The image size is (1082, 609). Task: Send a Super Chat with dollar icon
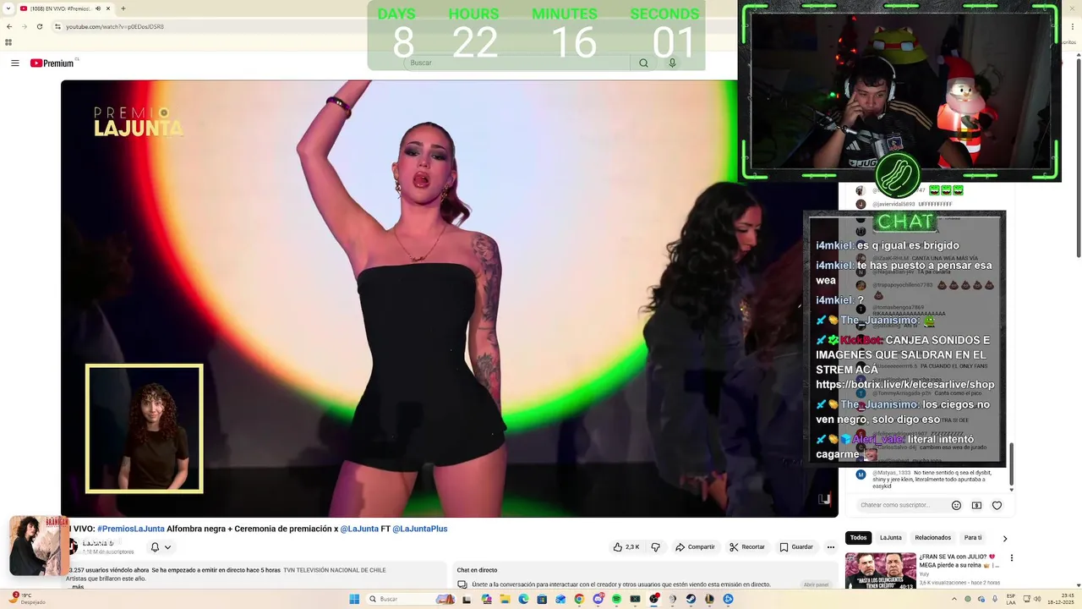[976, 505]
